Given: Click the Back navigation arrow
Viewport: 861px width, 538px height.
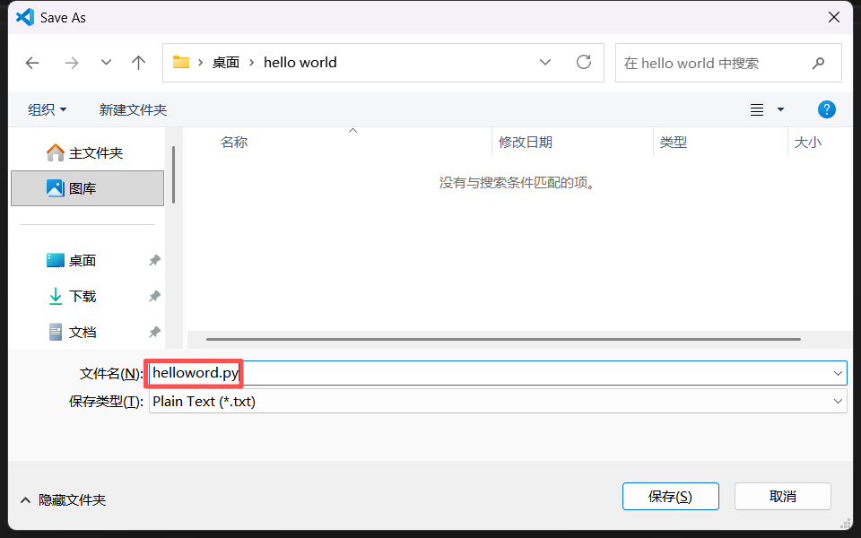Looking at the screenshot, I should (x=32, y=63).
